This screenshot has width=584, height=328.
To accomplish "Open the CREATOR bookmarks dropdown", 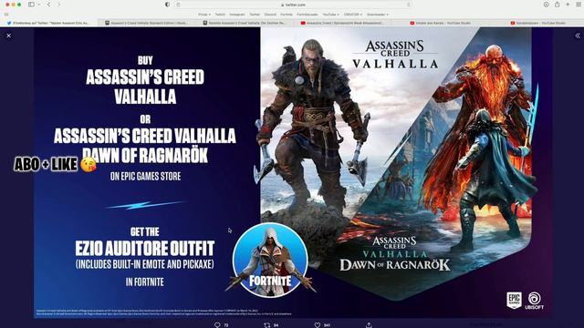I will pos(353,15).
